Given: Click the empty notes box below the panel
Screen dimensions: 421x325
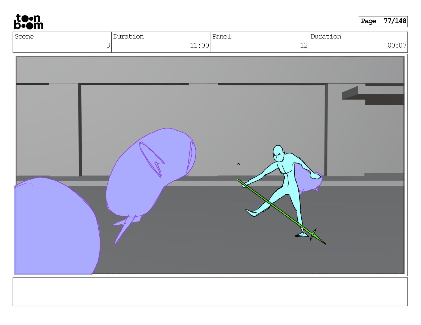Looking at the screenshot, I should click(210, 292).
